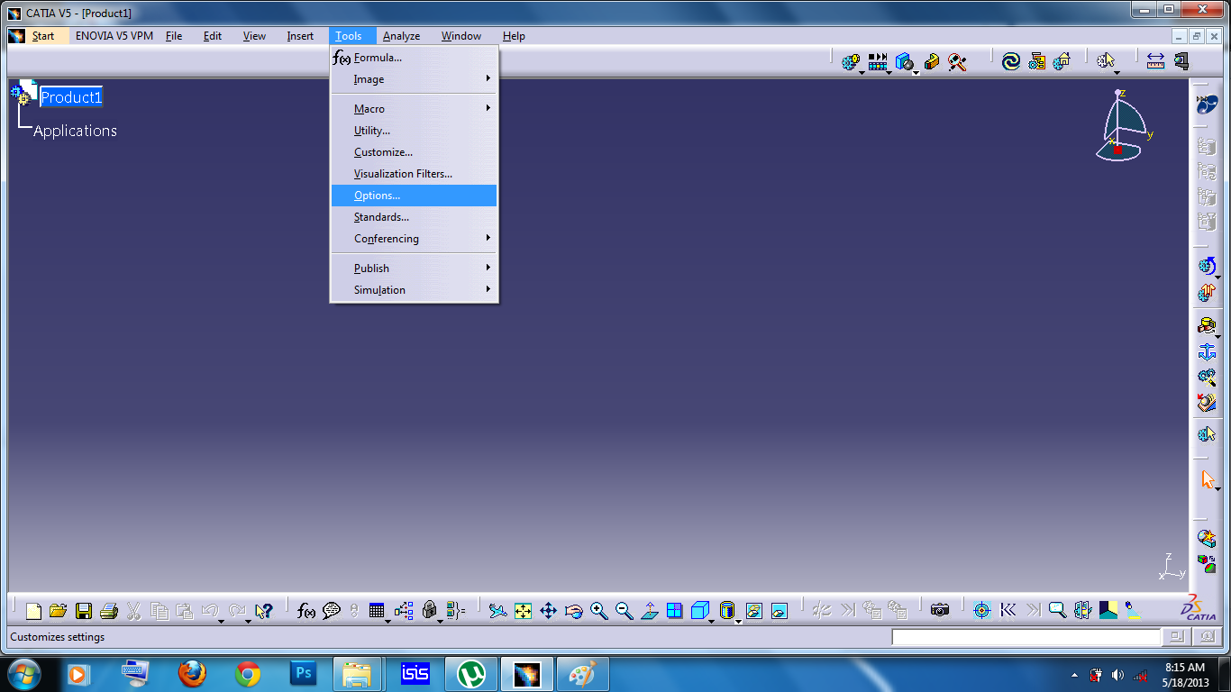
Task: Select the Fly mode airplane icon
Action: [498, 611]
